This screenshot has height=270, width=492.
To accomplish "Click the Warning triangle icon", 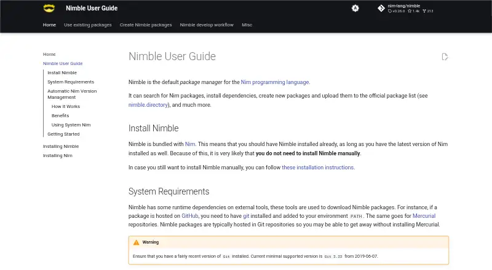I will click(x=136, y=242).
